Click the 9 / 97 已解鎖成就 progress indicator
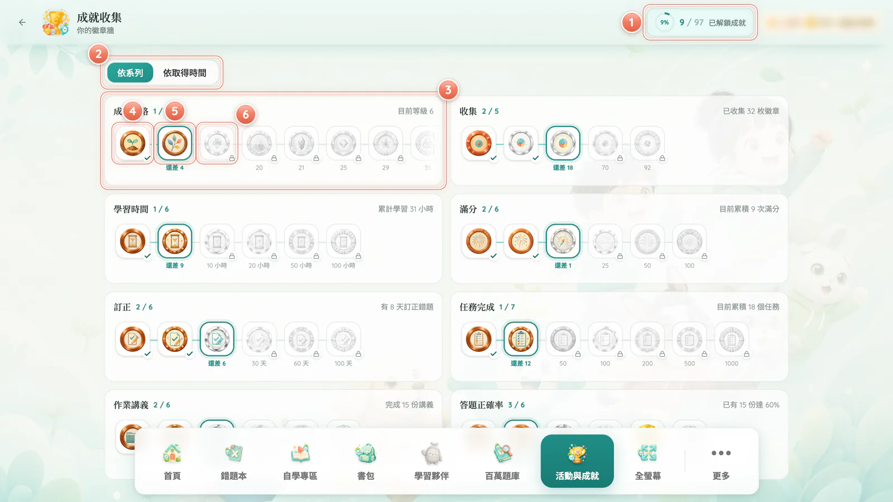The height and width of the screenshot is (502, 893). [700, 22]
